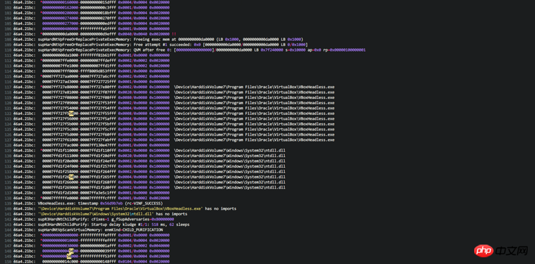Click the ntdll.dll path on line 129
The width and height of the screenshot is (535, 264).
coord(229,150)
